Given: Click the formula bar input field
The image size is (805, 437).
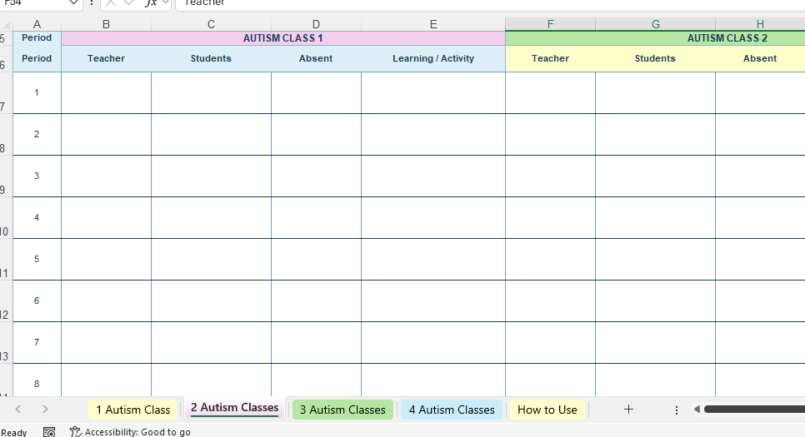Looking at the screenshot, I should pos(490,3).
